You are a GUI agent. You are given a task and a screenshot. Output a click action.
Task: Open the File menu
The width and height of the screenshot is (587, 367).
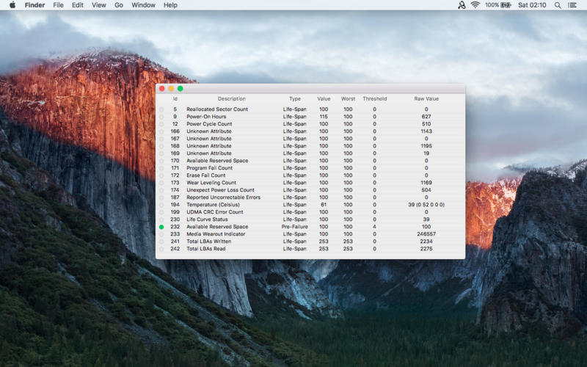coord(58,5)
